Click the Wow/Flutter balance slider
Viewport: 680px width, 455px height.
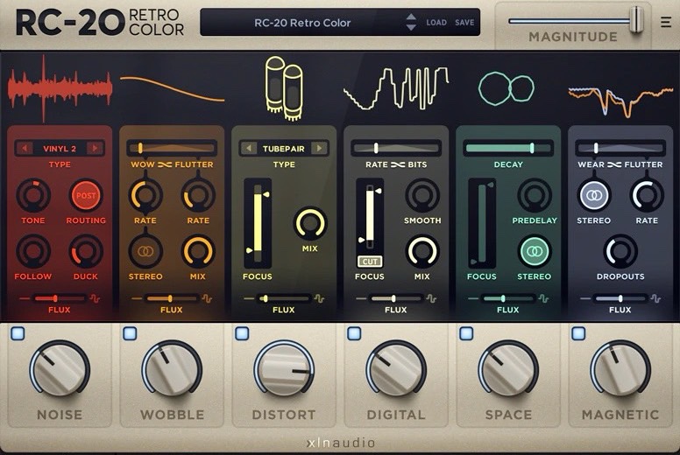pyautogui.click(x=172, y=149)
